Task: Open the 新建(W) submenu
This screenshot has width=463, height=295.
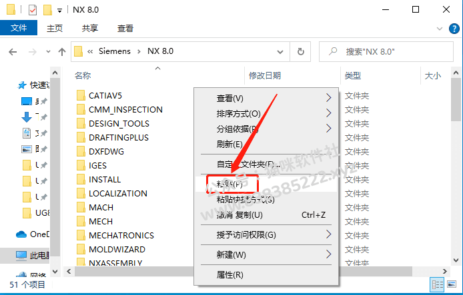Action: click(266, 254)
